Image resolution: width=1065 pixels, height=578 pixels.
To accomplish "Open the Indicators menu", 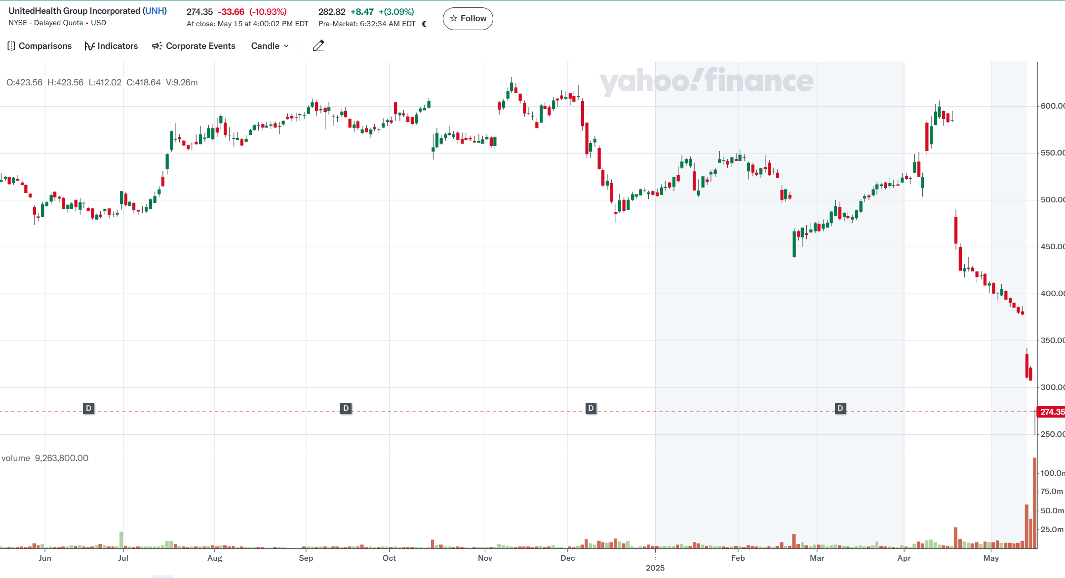I will [111, 46].
